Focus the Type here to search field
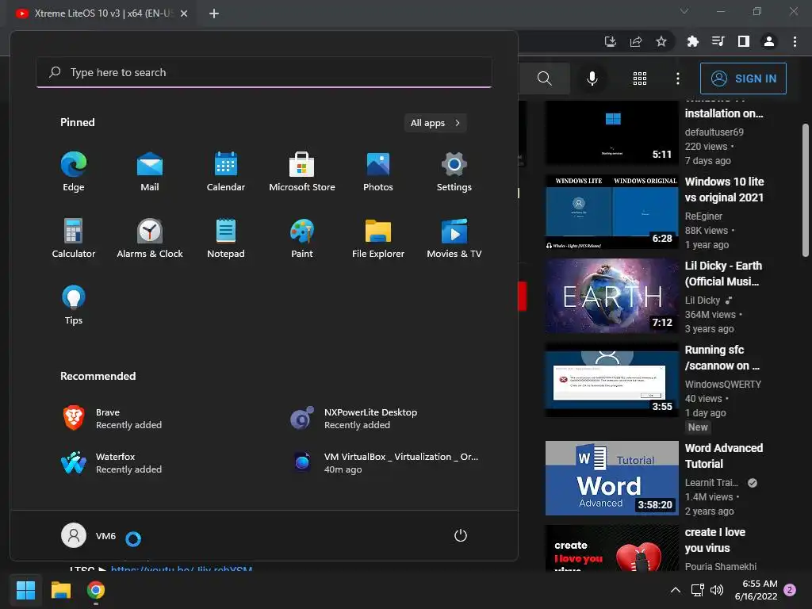The width and height of the screenshot is (812, 609). click(x=263, y=72)
